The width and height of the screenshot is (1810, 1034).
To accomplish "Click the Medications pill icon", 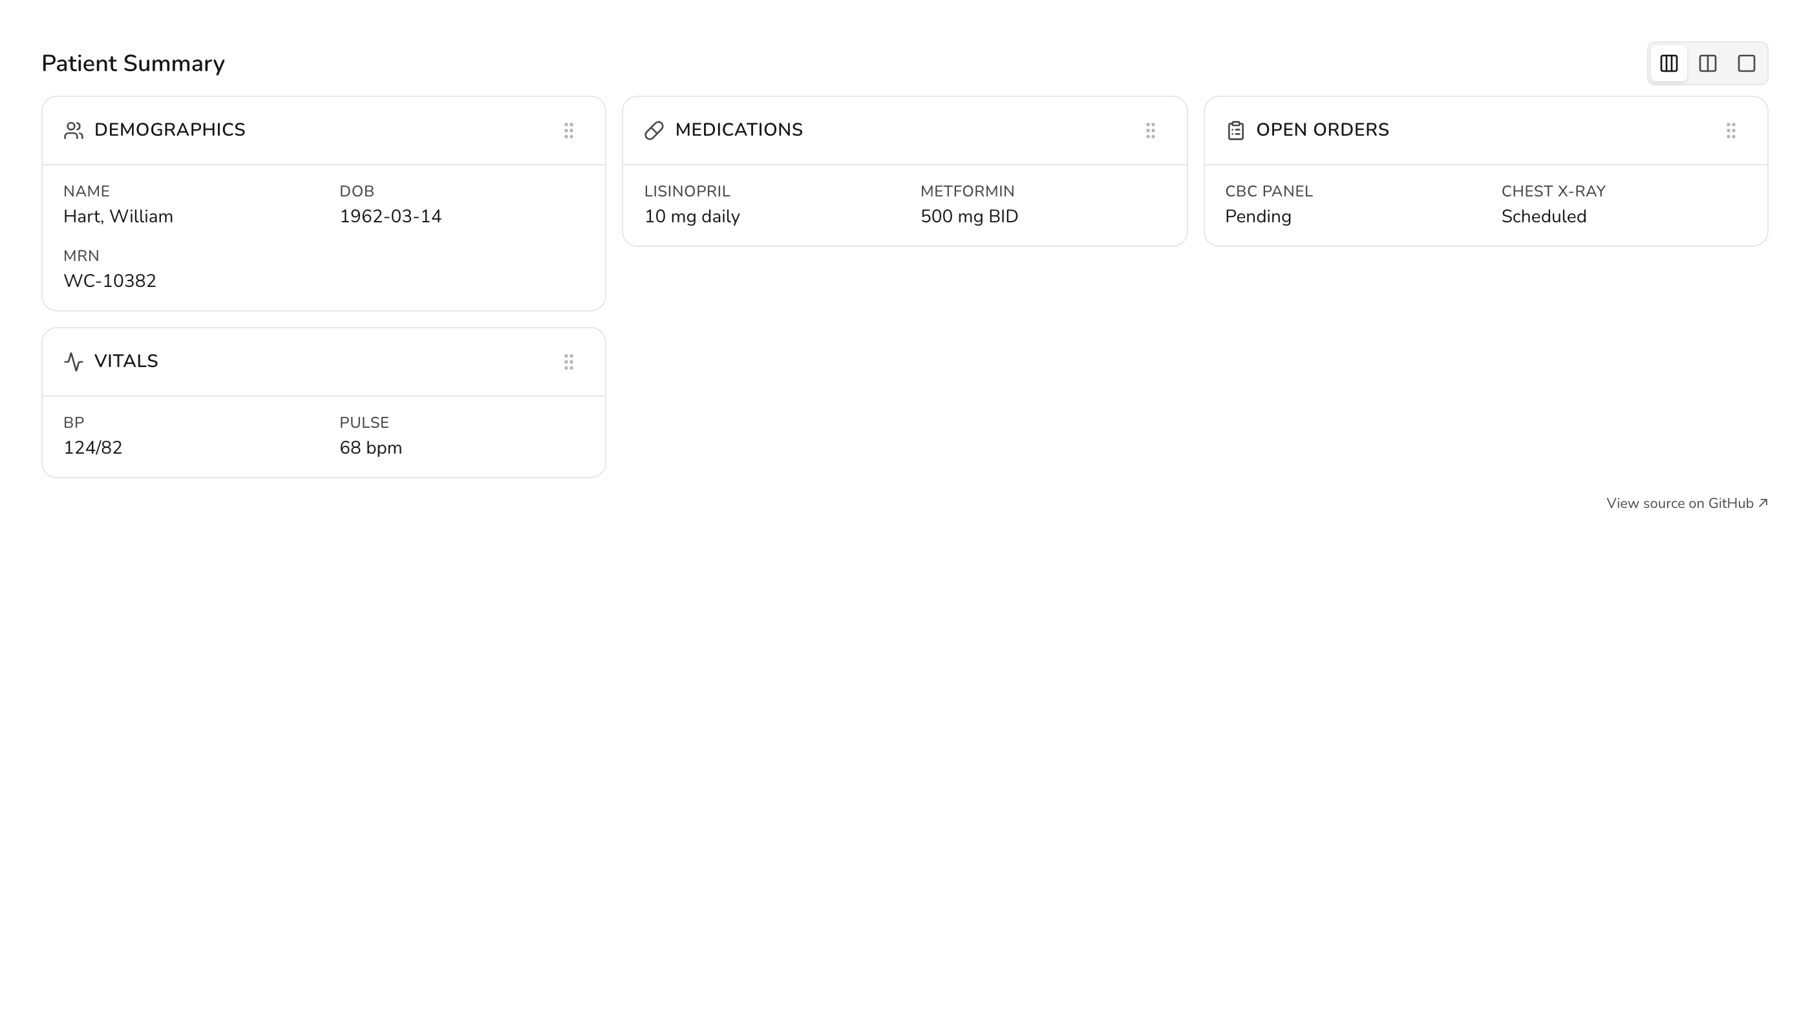I will click(x=654, y=131).
